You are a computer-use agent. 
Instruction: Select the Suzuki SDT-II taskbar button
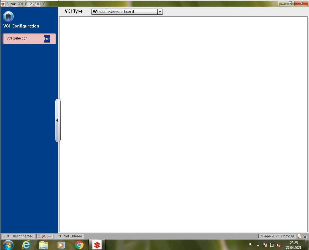(x=97, y=245)
